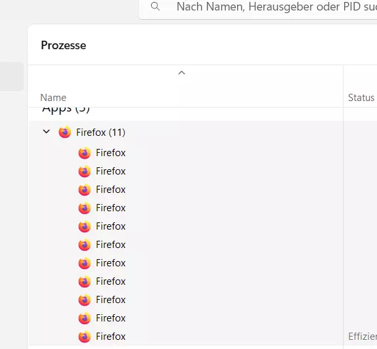
Task: Click the search magnifier icon
Action: point(155,7)
